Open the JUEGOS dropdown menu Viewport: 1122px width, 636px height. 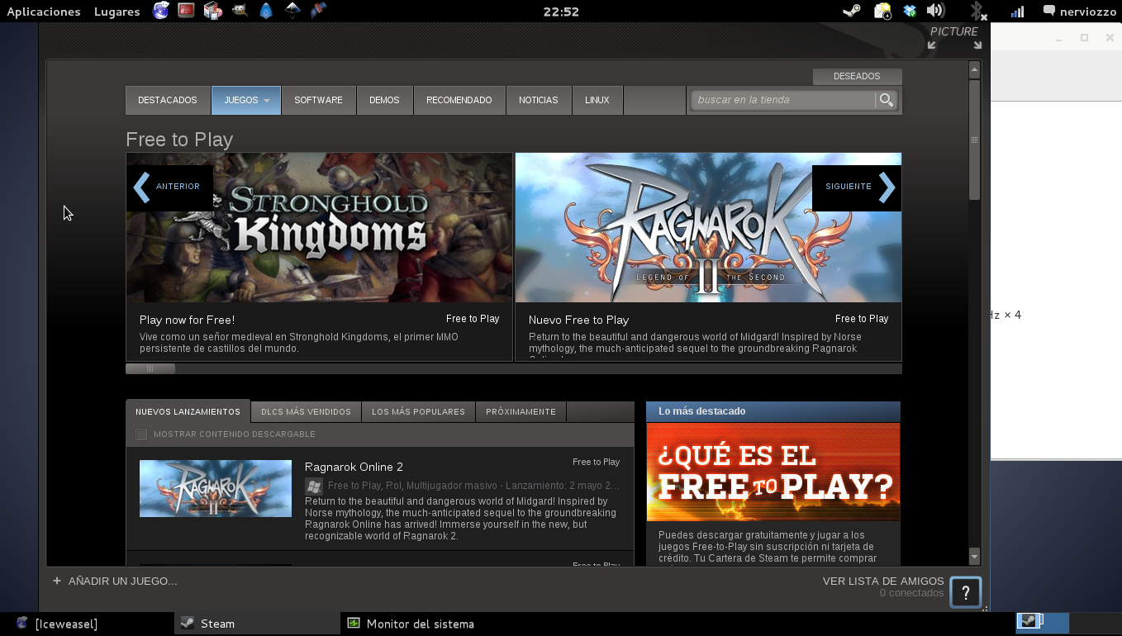click(x=245, y=99)
